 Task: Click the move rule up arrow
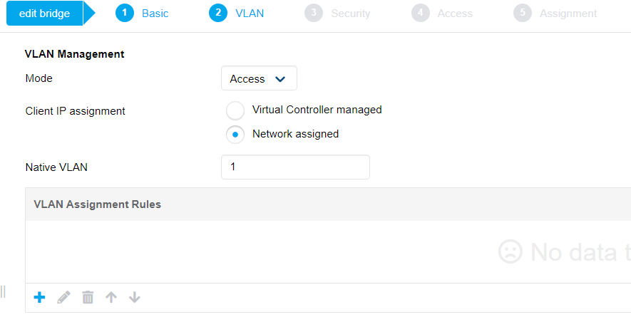pyautogui.click(x=111, y=297)
